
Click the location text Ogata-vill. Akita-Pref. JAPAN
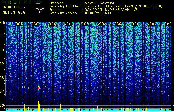click(108, 6)
